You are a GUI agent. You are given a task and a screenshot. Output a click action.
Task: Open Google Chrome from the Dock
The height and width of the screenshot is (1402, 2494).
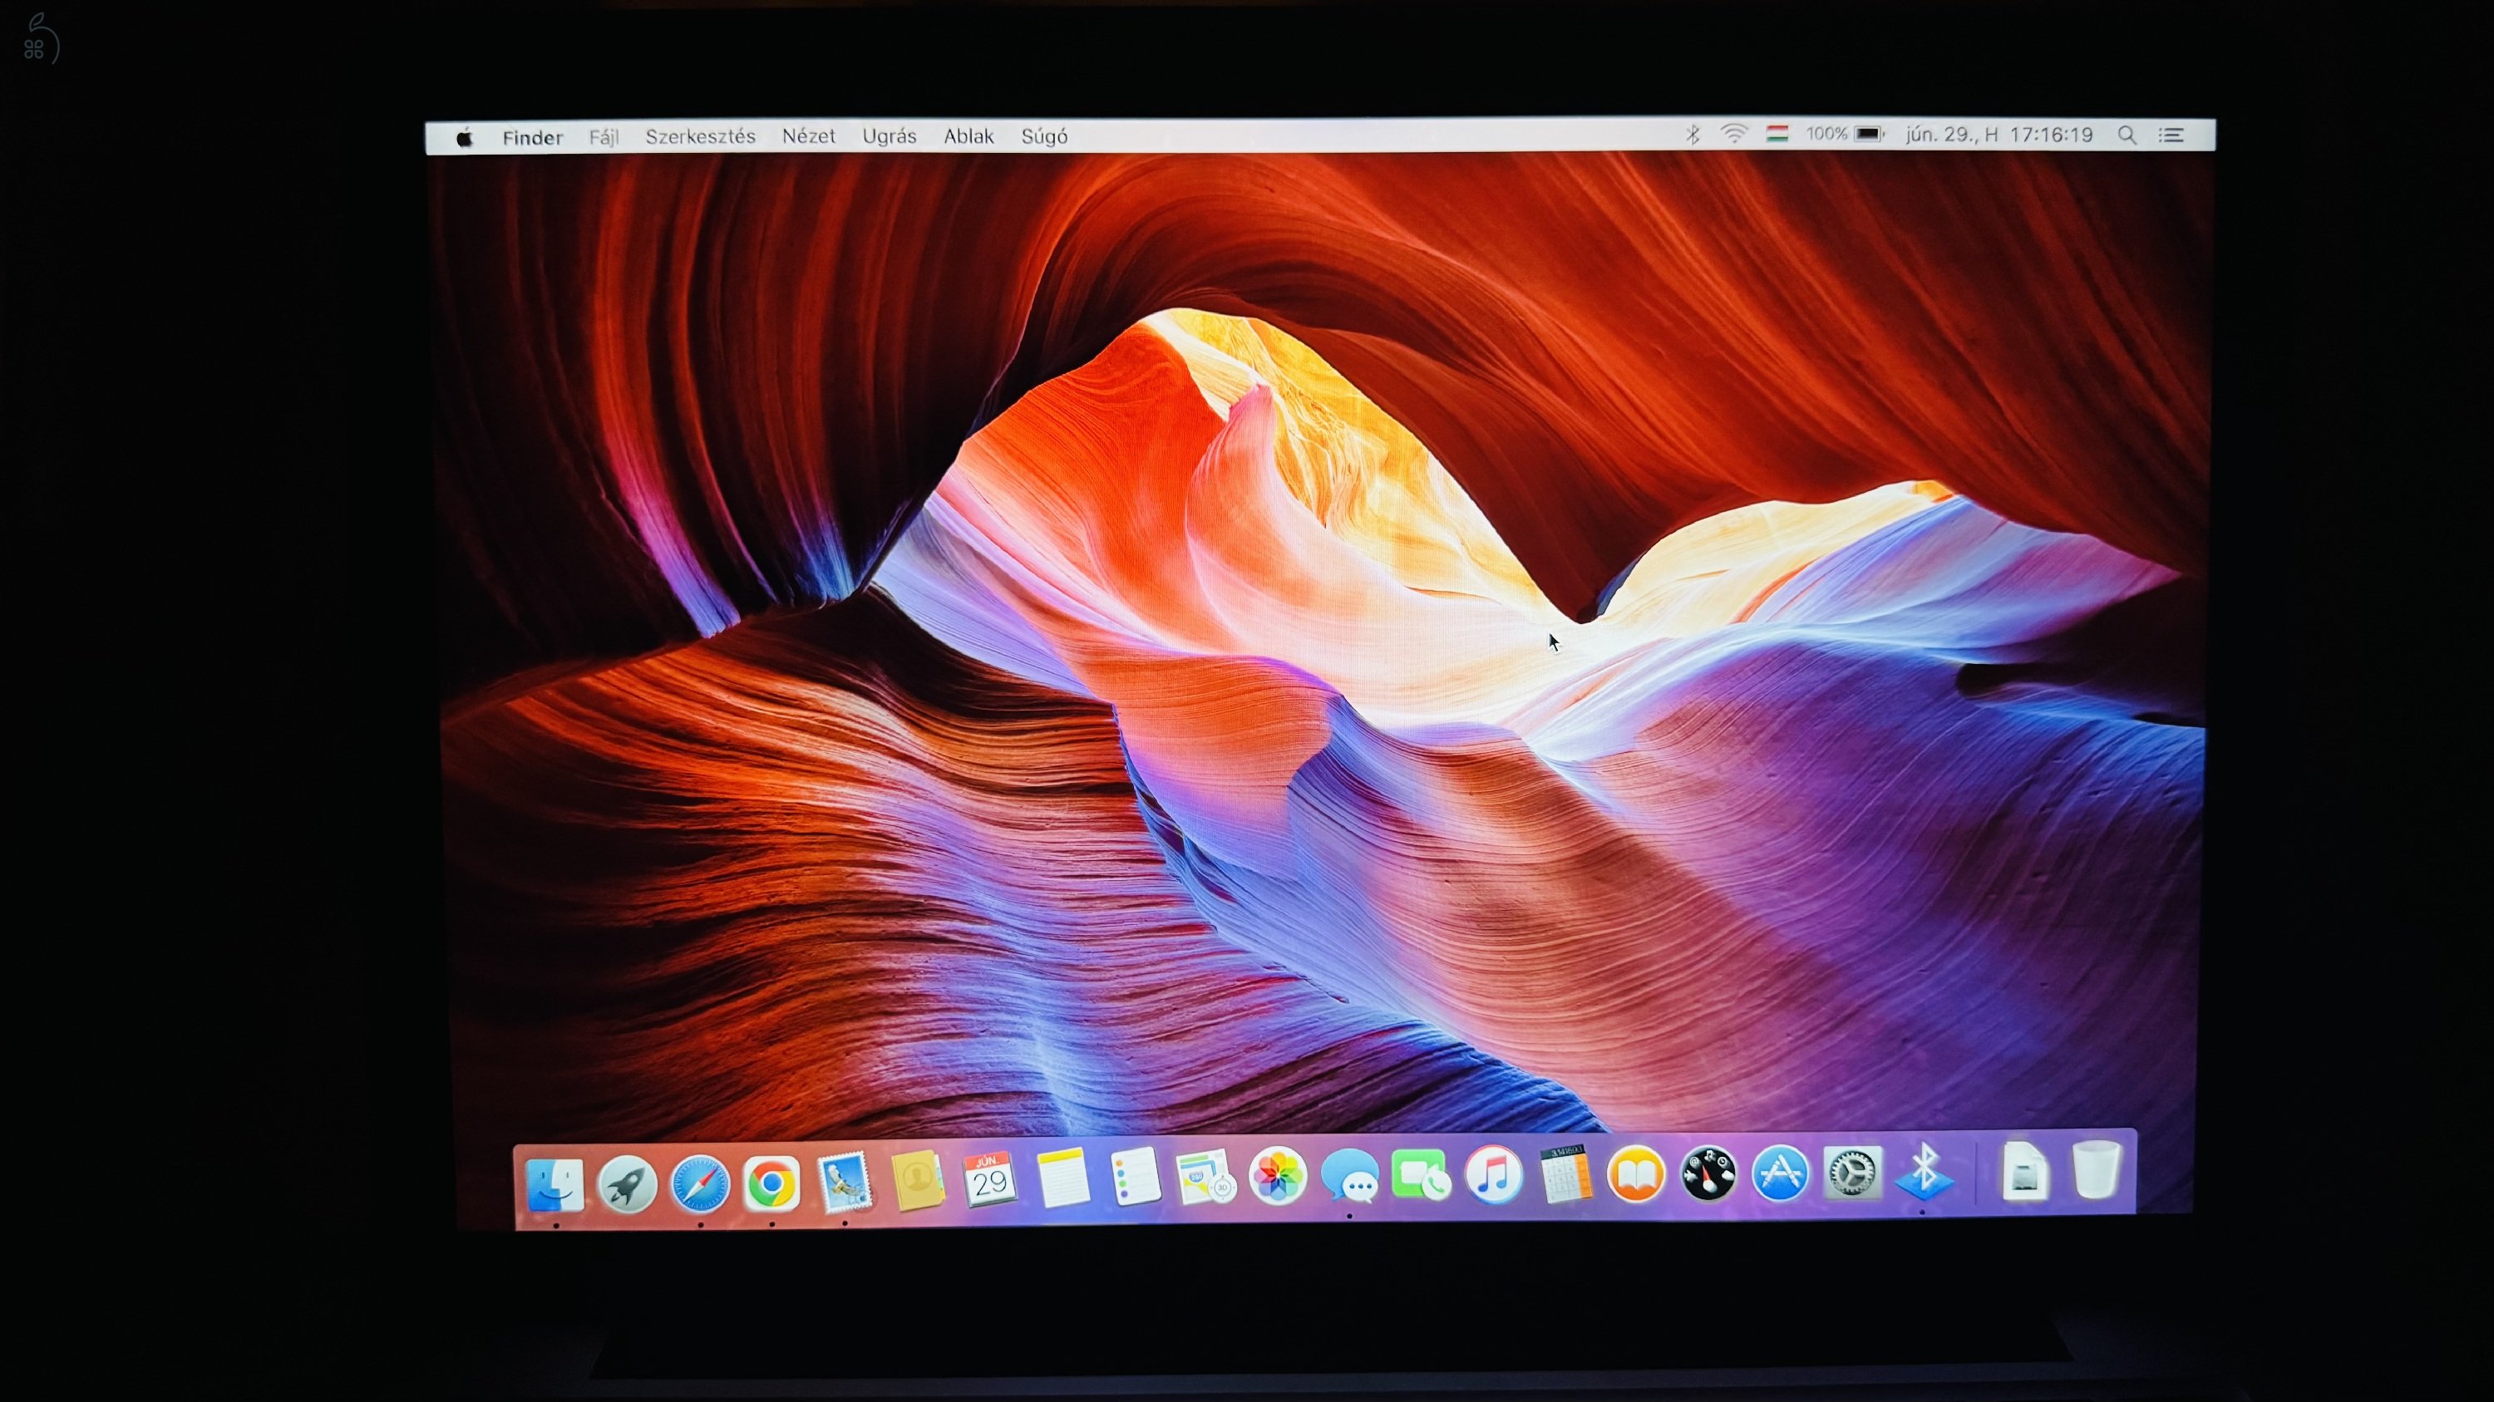(771, 1183)
